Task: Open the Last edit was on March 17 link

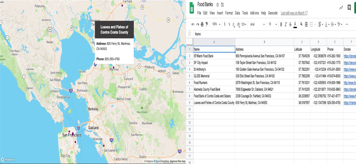Action: click(294, 13)
